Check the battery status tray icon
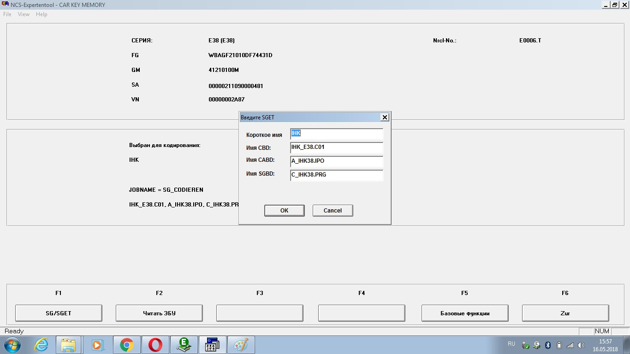This screenshot has width=630, height=354. 559,345
